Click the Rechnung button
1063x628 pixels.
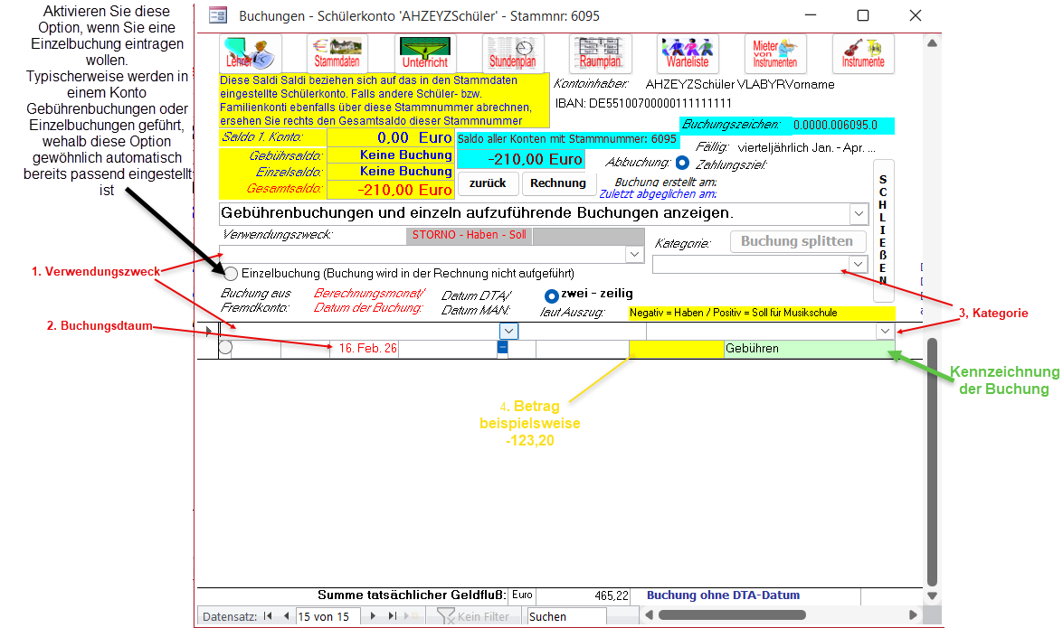point(558,183)
